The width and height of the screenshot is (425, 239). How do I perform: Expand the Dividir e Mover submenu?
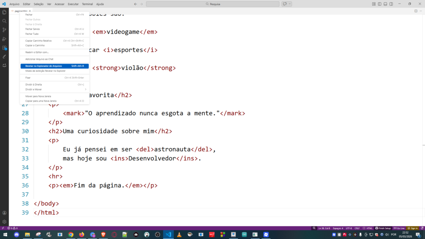[54, 89]
